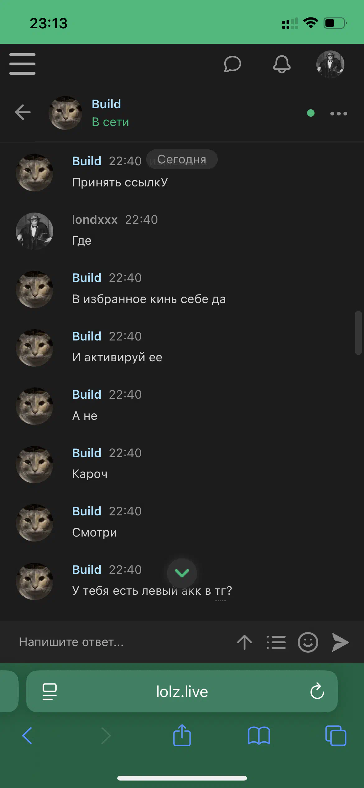The width and height of the screenshot is (364, 788).
Task: Focus the Напишите ответ input field
Action: (121, 642)
